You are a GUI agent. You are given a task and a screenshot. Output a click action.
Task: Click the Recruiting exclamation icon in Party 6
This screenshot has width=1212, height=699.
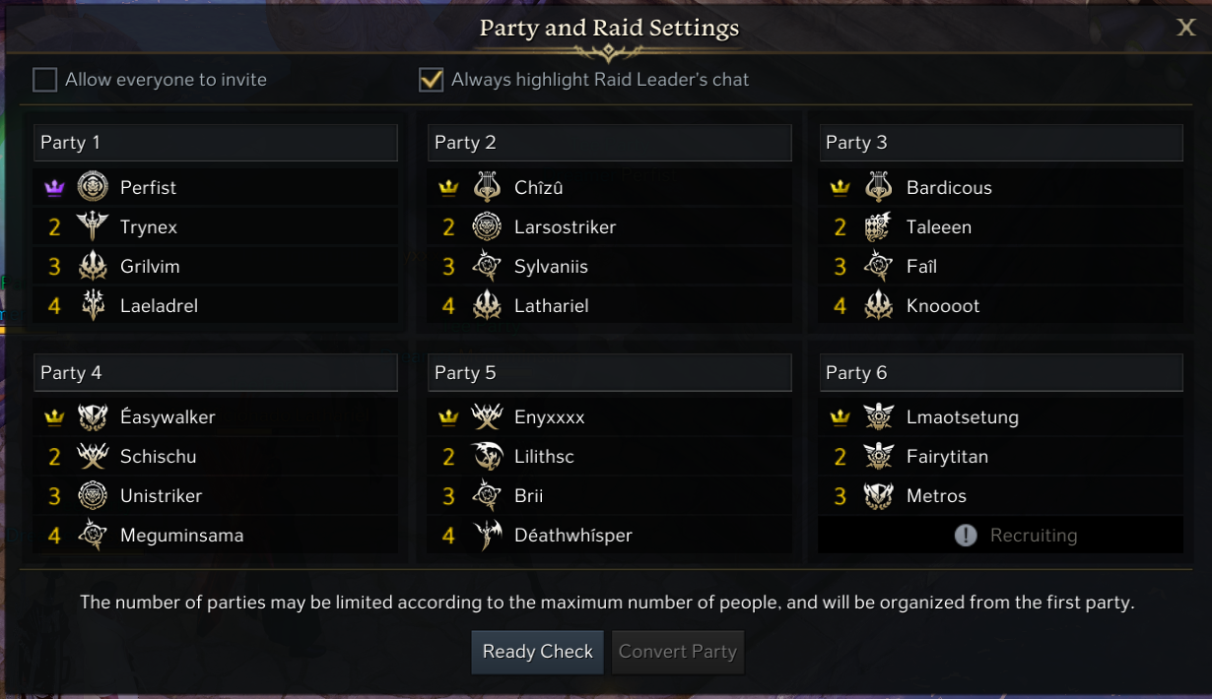[x=966, y=536]
